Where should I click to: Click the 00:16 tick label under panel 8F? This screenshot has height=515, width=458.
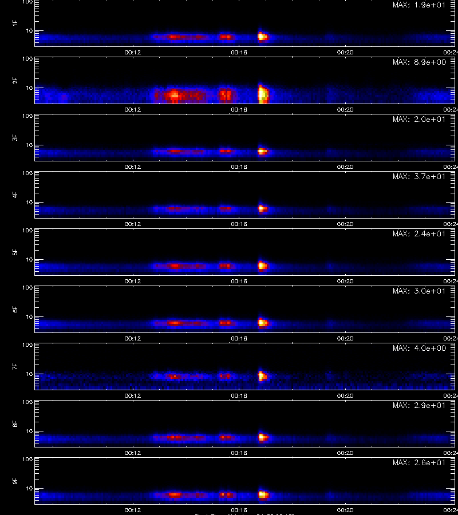coord(239,453)
